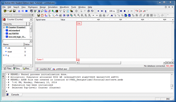Show hidden waveform toolbar buttons via chevron

coord(168,15)
